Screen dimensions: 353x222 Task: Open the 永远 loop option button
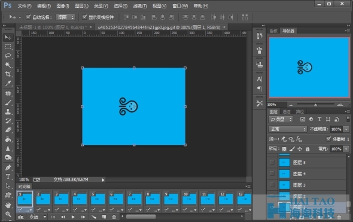(x=38, y=217)
